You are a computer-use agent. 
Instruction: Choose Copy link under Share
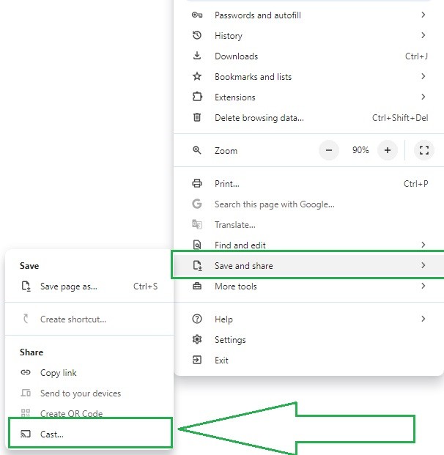click(89, 372)
